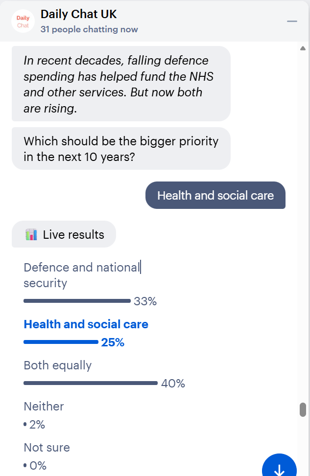Choose the 'Not sure' poll option
The height and width of the screenshot is (476, 310).
47,447
